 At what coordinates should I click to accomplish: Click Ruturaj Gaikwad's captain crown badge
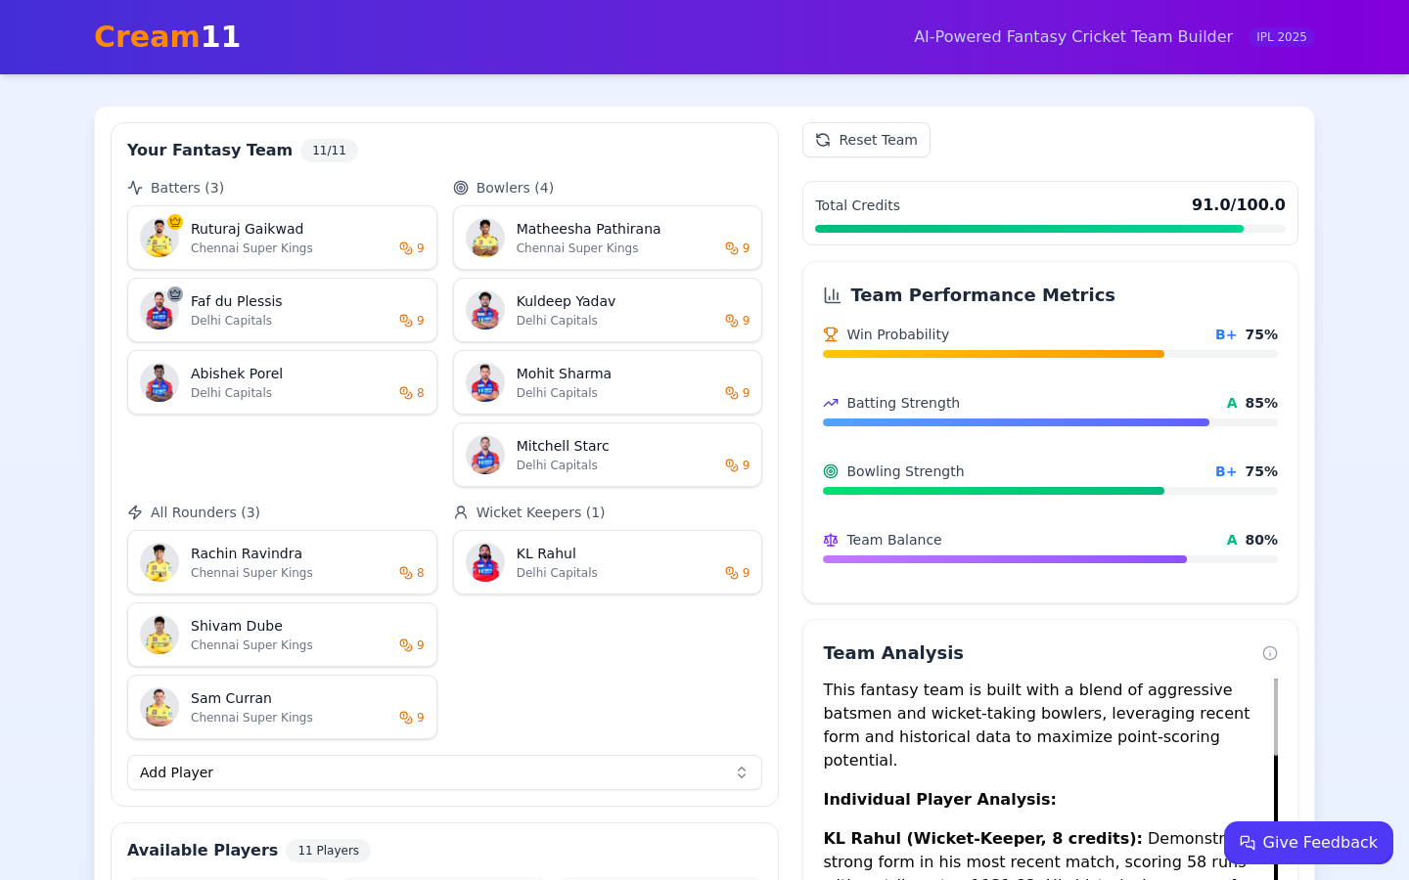pyautogui.click(x=175, y=222)
